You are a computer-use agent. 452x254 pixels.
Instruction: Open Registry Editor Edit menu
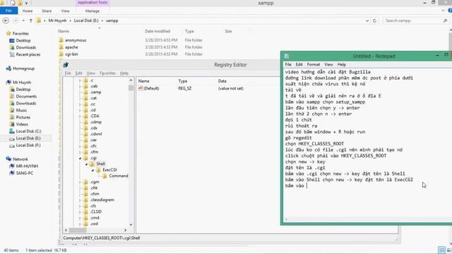point(78,73)
